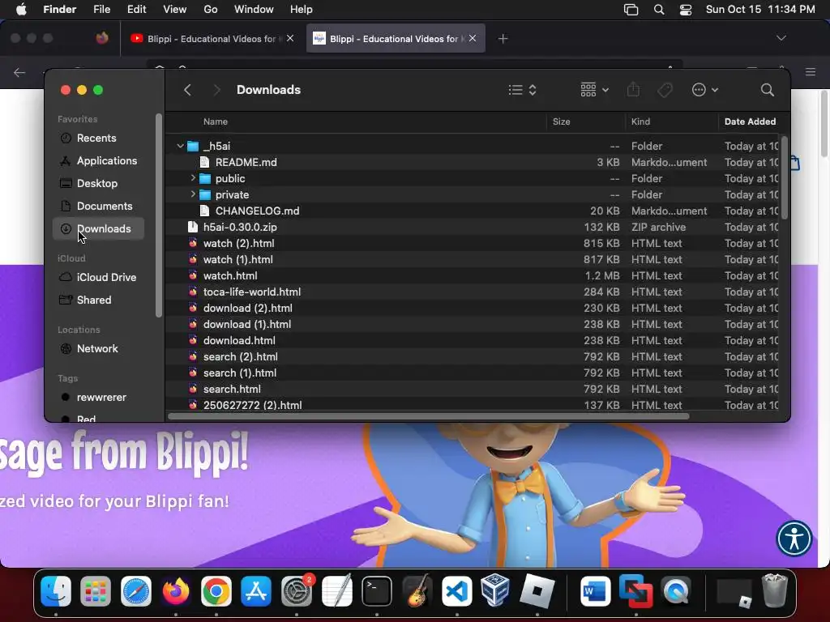Click the Edit Tags toolbar icon
Image resolution: width=830 pixels, height=622 pixels.
(x=665, y=90)
